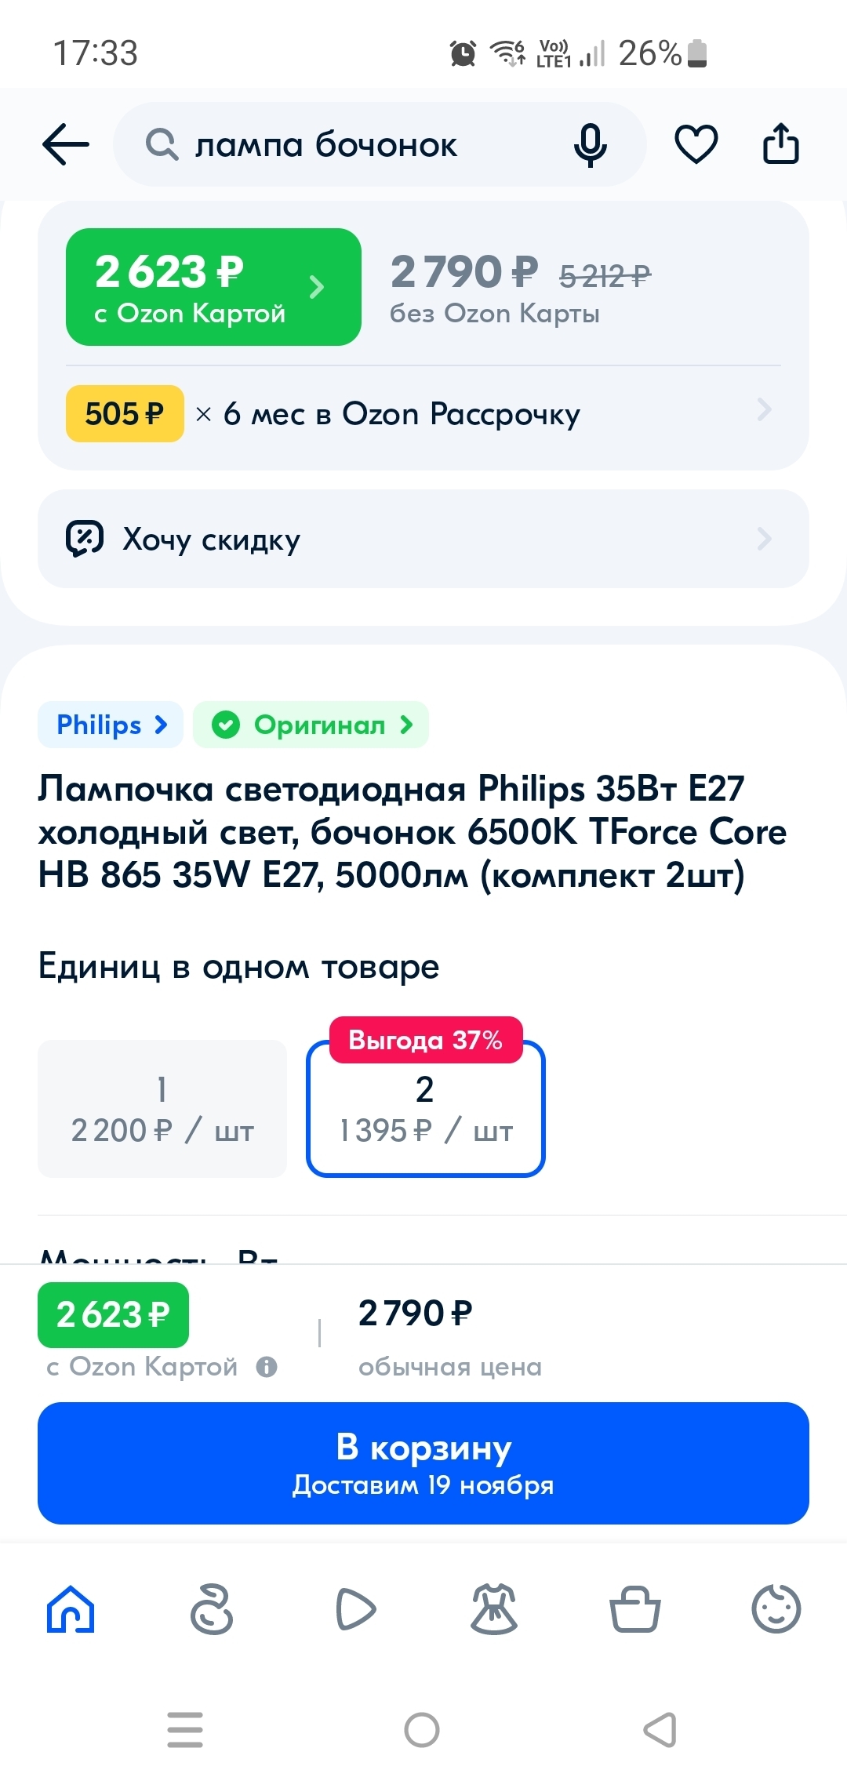Tap the search field with лампа бочонок

coord(353,145)
